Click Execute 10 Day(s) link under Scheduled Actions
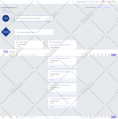This screenshot has width=118, height=119. 60,45
